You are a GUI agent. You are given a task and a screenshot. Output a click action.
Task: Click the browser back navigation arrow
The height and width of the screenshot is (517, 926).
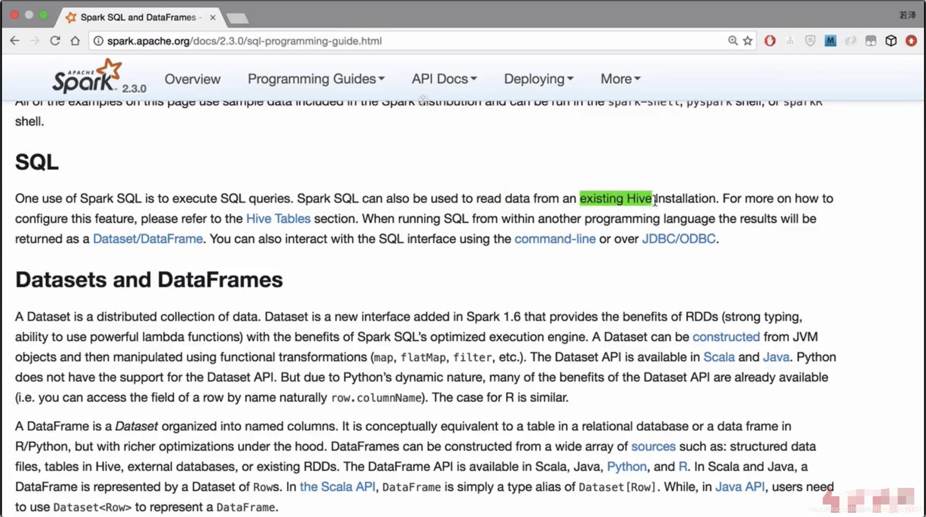click(15, 41)
